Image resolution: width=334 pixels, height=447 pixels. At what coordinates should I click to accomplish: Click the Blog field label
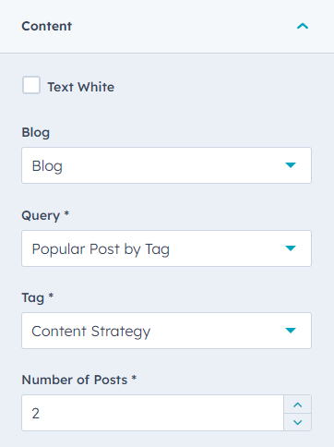pyautogui.click(x=36, y=133)
